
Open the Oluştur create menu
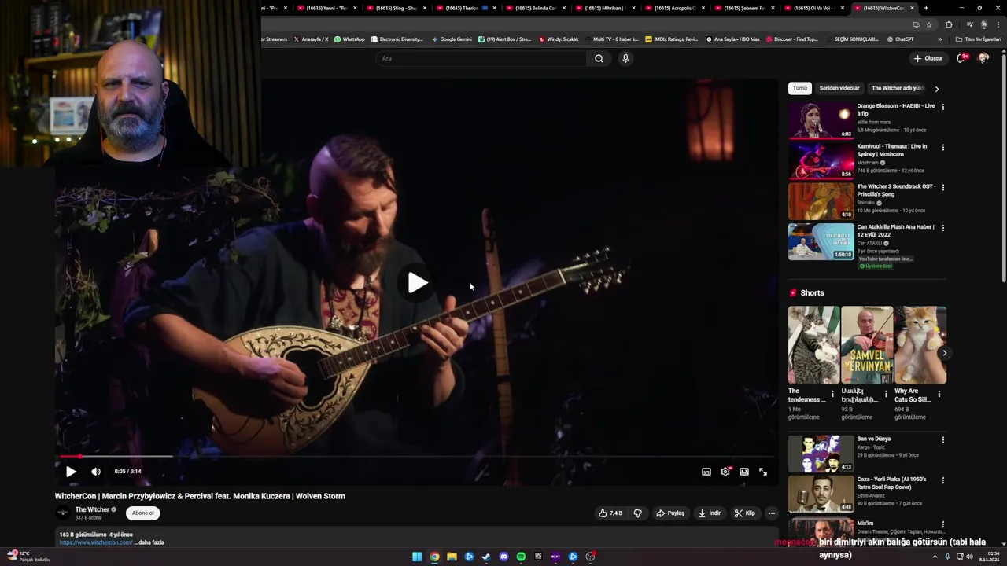(928, 58)
